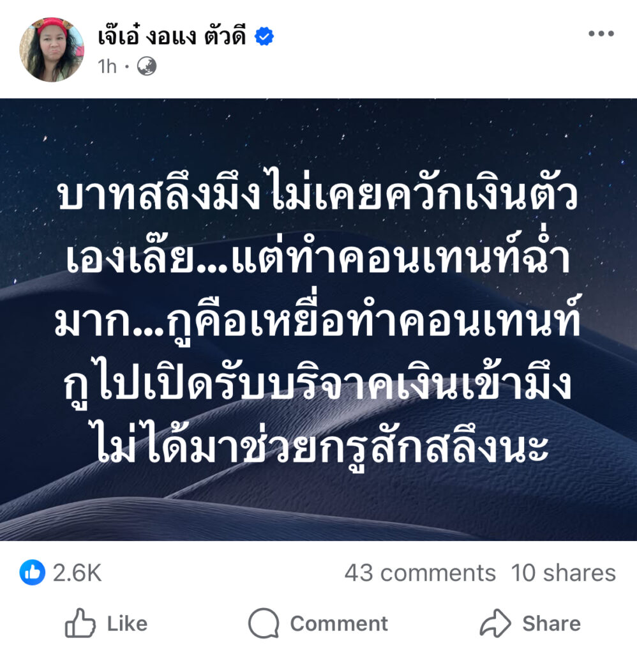
Task: Tap the arrow Share icon
Action: click(495, 623)
